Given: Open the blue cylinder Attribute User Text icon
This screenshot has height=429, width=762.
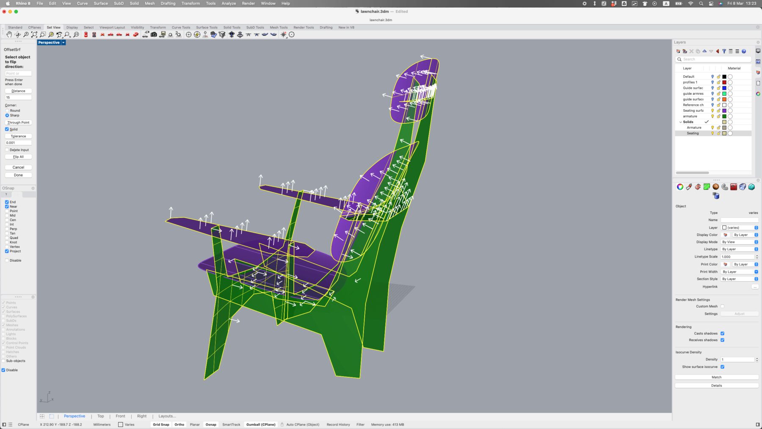Looking at the screenshot, I should [716, 196].
